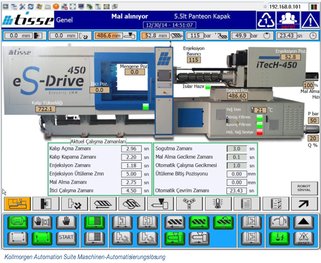Click the overlapping chat windows icon
The width and height of the screenshot is (321, 263).
115,6
